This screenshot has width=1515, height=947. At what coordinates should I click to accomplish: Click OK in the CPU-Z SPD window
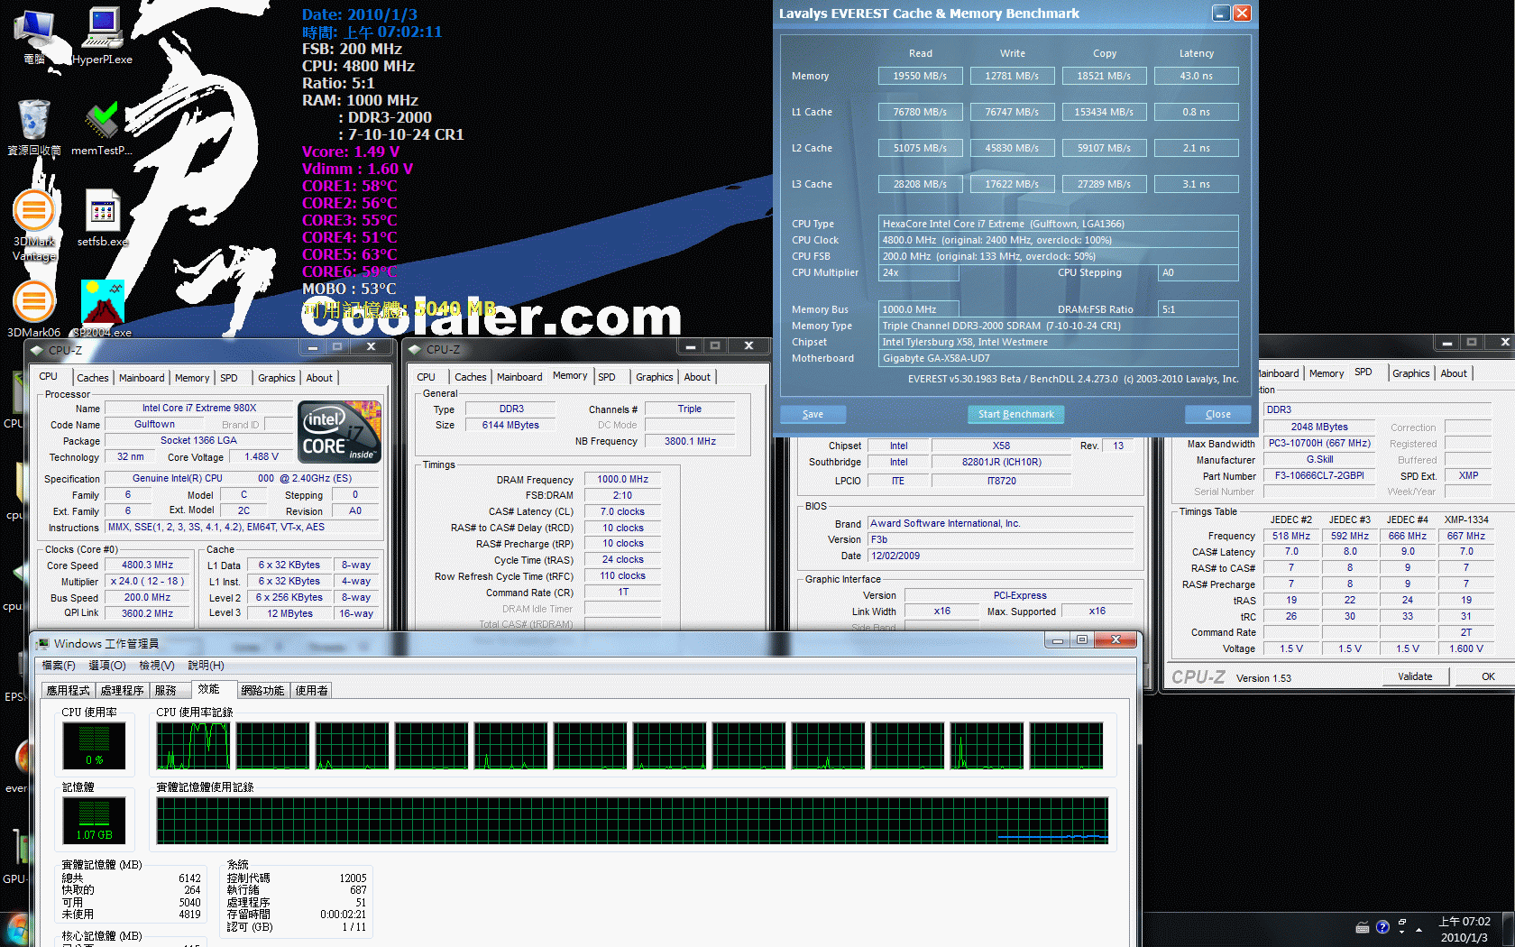(1488, 676)
